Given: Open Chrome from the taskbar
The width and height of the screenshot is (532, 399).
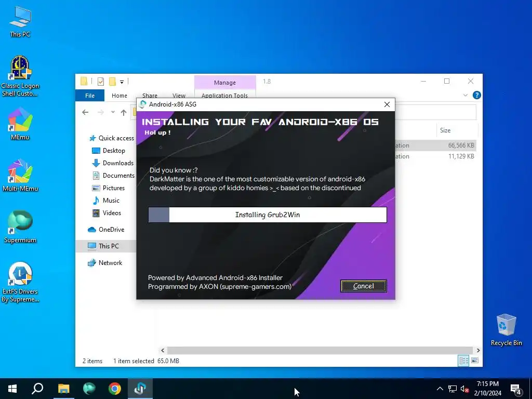Looking at the screenshot, I should pos(115,389).
